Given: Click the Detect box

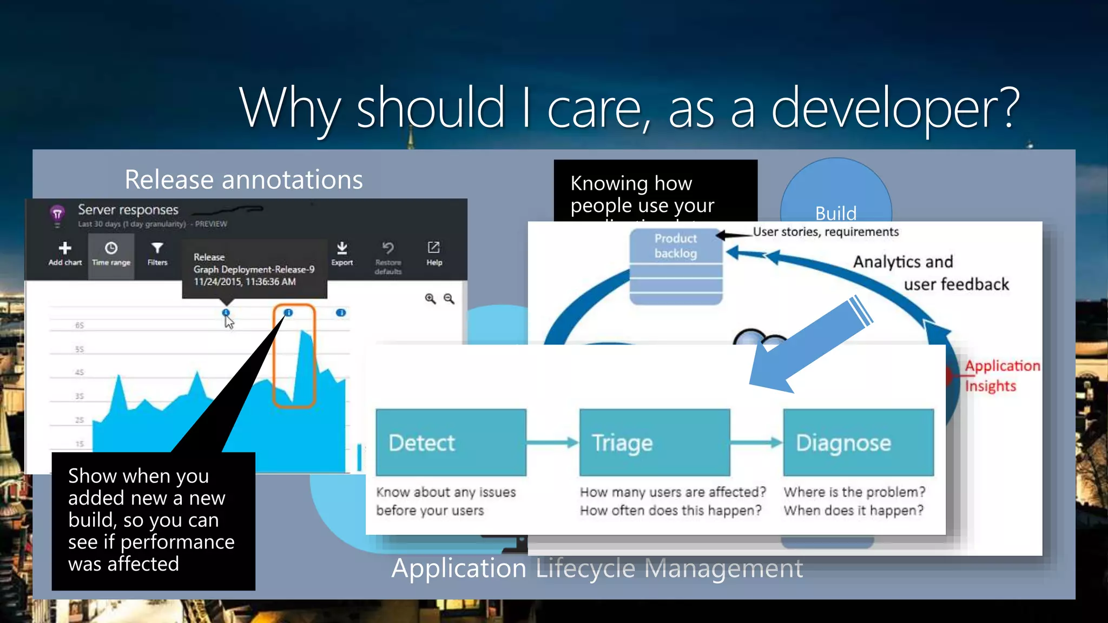Looking at the screenshot, I should (451, 442).
